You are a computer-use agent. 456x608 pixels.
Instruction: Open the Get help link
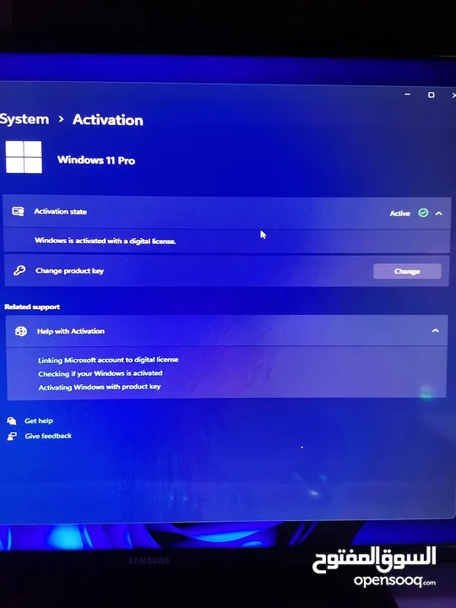click(x=39, y=421)
